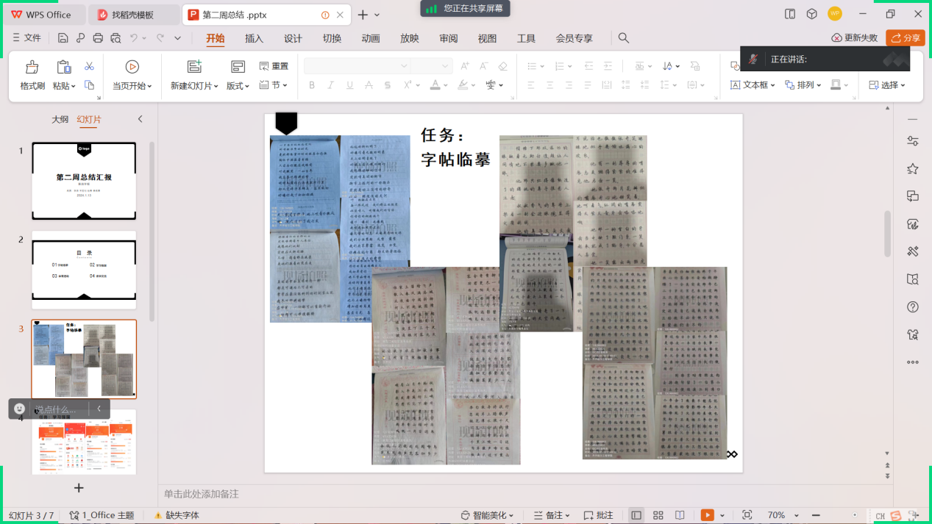This screenshot has width=932, height=524.
Task: Open the 插入 ribbon tab
Action: point(254,38)
